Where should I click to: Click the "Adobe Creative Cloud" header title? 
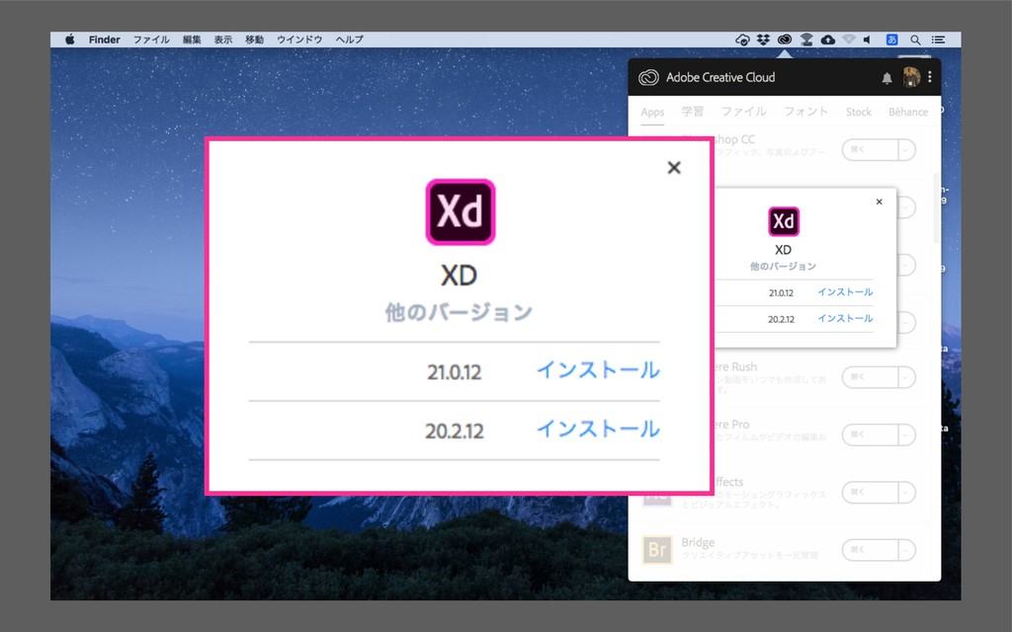pos(720,77)
